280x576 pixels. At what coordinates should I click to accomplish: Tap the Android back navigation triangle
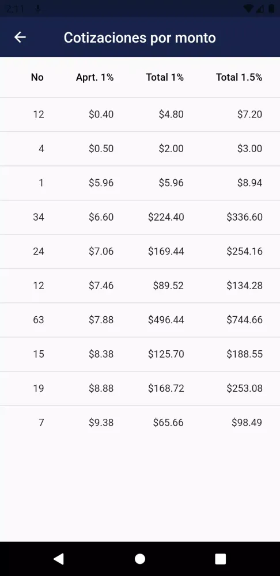(59, 559)
